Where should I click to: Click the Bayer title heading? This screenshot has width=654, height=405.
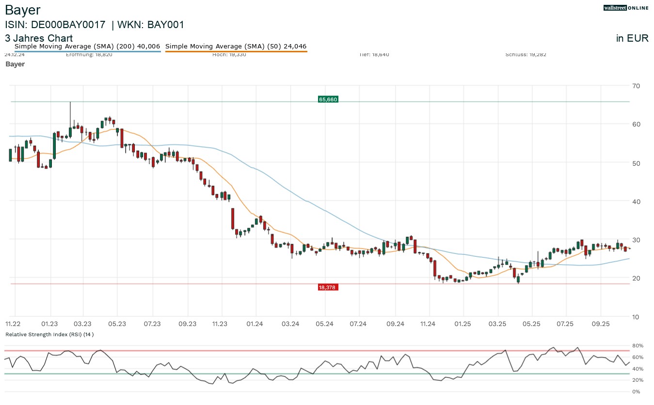23,10
